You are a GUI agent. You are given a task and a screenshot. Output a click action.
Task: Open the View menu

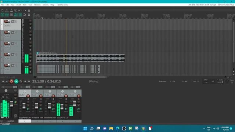[x=12, y=5]
